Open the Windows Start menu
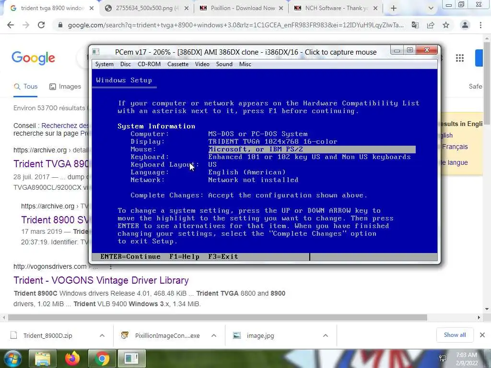 click(x=12, y=359)
